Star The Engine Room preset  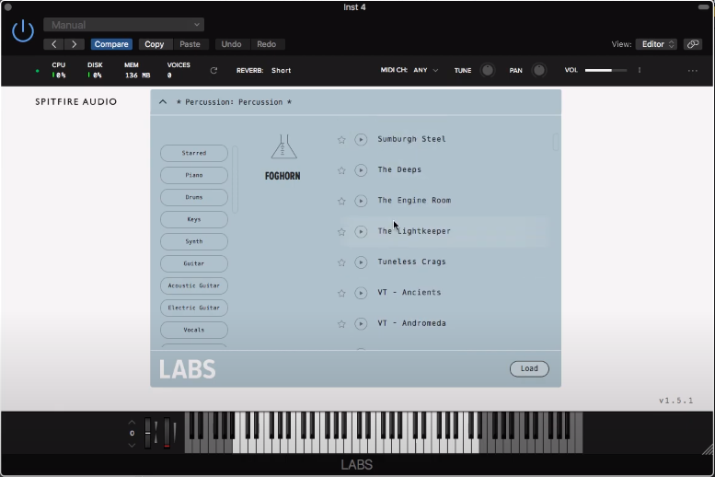pos(341,201)
